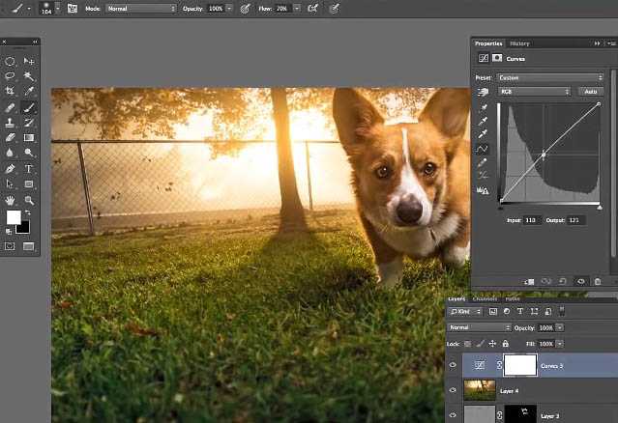Pick the Magic Wand tool
Image resolution: width=618 pixels, height=423 pixels.
29,75
